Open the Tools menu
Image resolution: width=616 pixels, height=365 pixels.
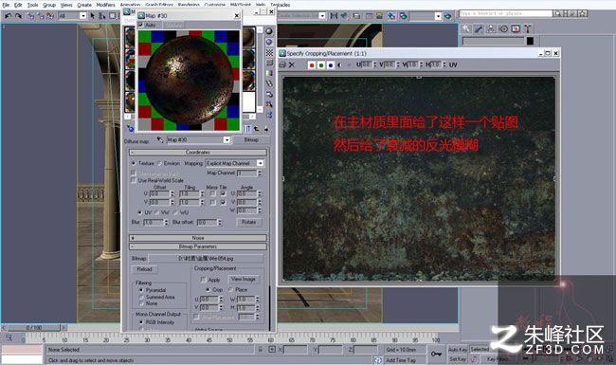coord(32,5)
